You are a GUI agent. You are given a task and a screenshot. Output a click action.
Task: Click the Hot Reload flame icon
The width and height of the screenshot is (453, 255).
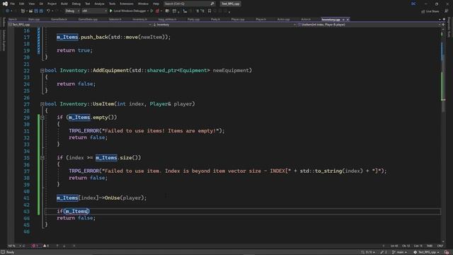click(x=157, y=11)
